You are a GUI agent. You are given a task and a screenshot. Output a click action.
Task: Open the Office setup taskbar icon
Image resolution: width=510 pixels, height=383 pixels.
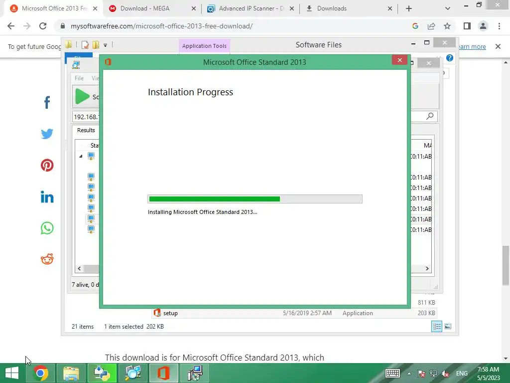163,373
